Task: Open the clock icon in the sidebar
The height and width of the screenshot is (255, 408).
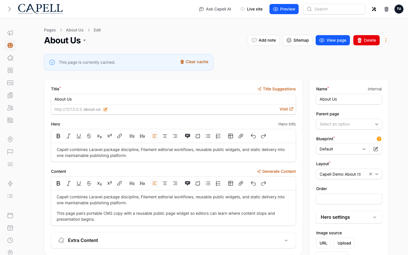Action: click(x=10, y=240)
